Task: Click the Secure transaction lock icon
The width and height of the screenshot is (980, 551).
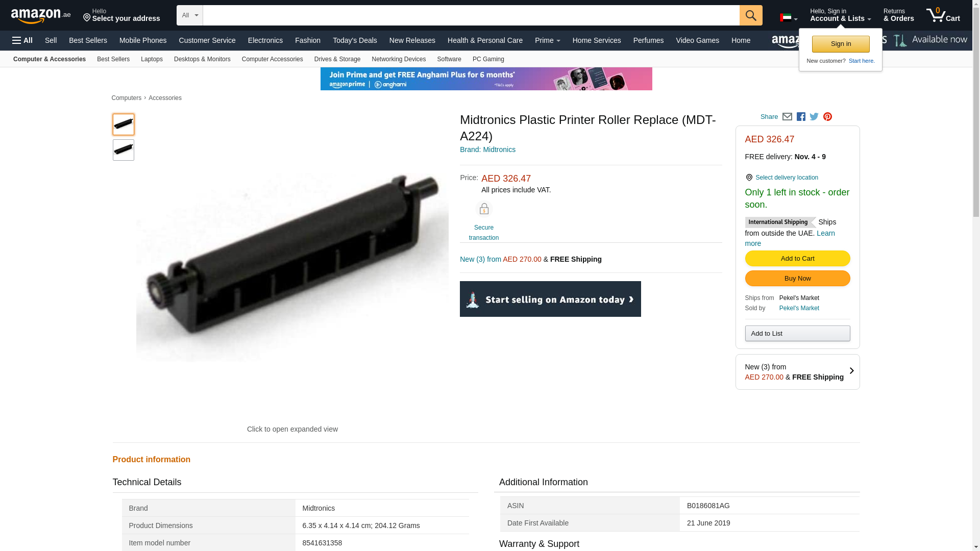Action: pos(483,209)
